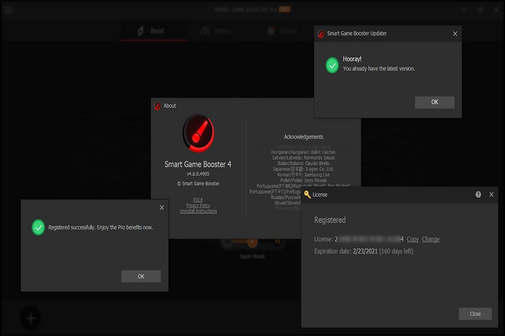Screen dimensions: 505x336
Task: Copy the license key
Action: pyautogui.click(x=412, y=239)
